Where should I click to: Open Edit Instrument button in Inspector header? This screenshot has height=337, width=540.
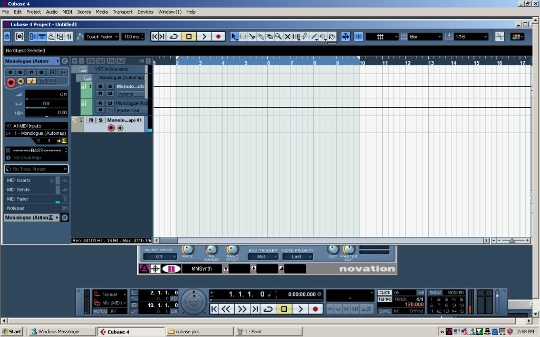(x=65, y=61)
